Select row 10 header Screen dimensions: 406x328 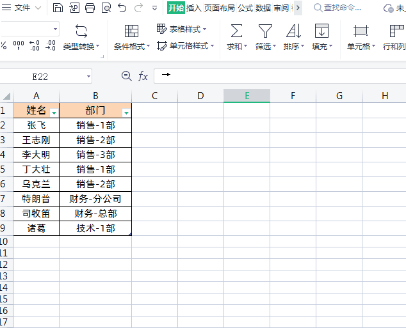[6, 242]
